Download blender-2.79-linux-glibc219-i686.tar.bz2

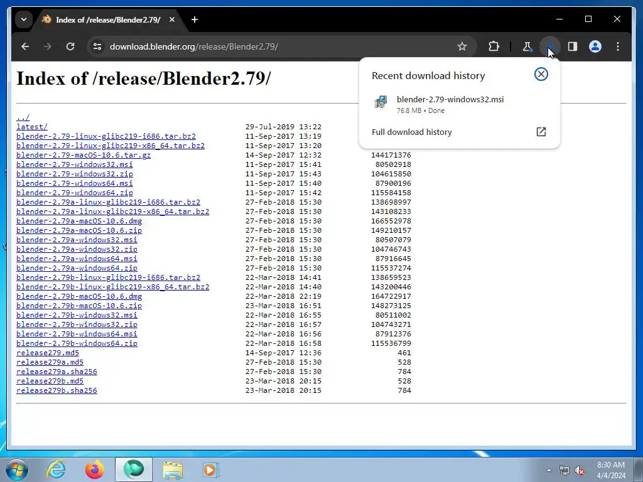[106, 136]
